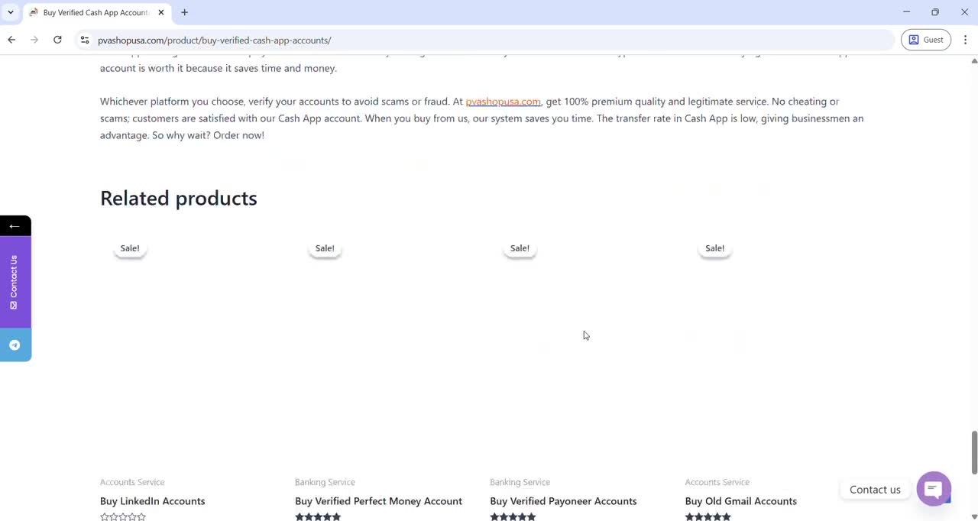Click the scrollbar up arrow
This screenshot has height=521, width=978.
tap(974, 60)
